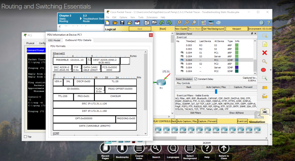This screenshot has height=161, width=295.
Task: Click the Edit Filters button
Action: coord(196,113)
